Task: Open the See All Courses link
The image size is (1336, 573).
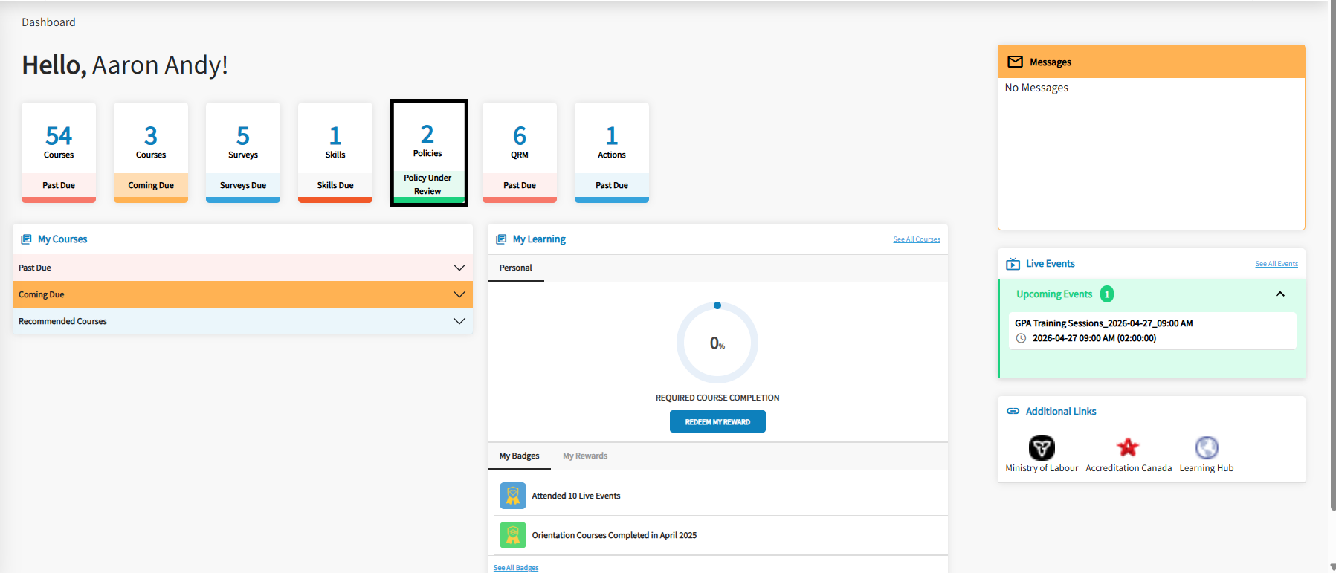Action: (917, 239)
